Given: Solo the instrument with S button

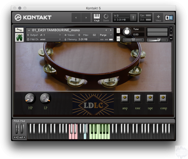Looking at the screenshot, I should pyautogui.click(x=118, y=31).
